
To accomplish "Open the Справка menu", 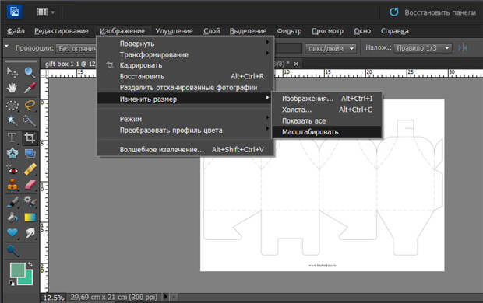I will 395,31.
